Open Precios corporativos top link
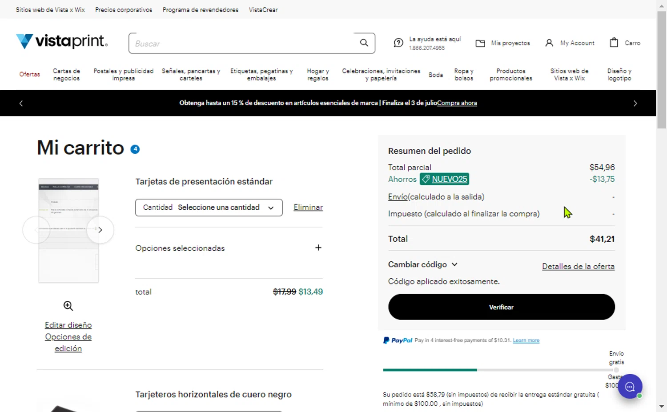667x412 pixels. pos(124,10)
